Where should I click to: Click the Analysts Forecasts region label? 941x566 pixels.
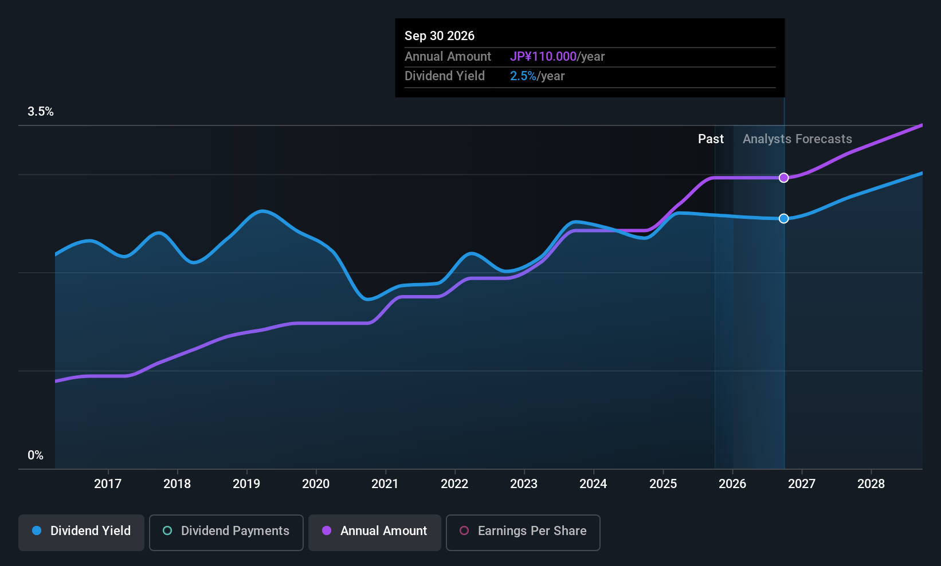[x=797, y=139]
